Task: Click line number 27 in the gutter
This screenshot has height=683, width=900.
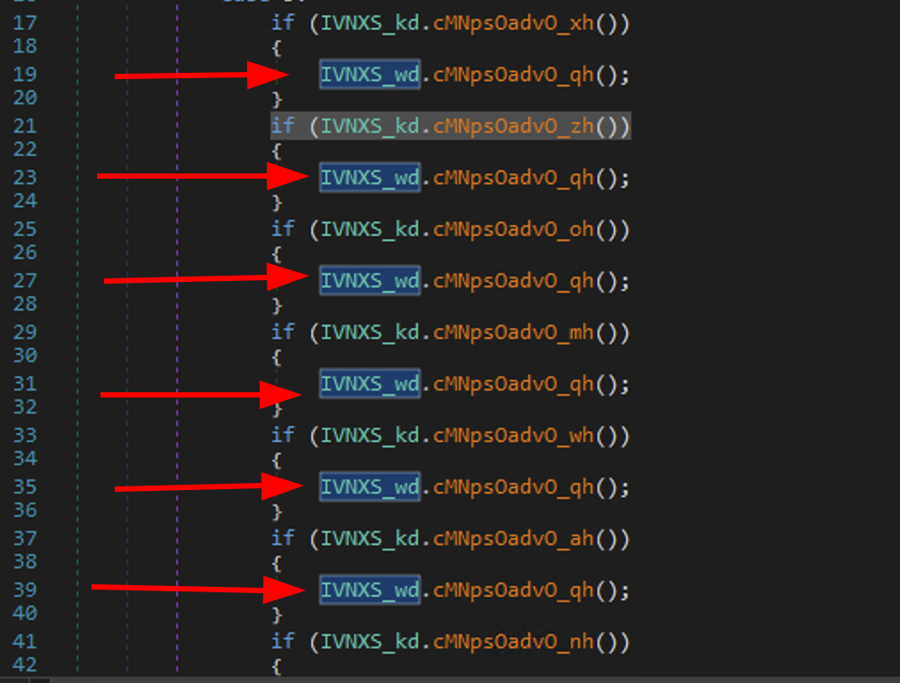Action: click(x=24, y=281)
